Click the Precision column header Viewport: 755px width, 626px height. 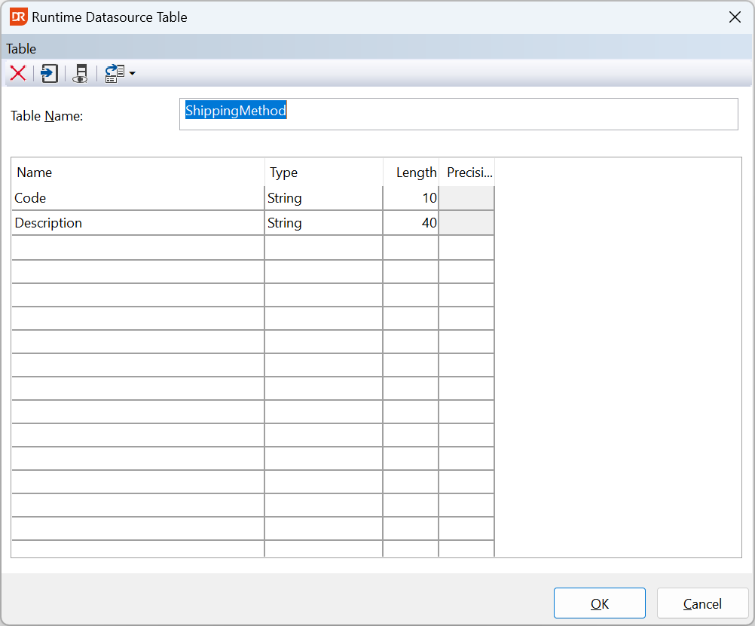coord(466,173)
